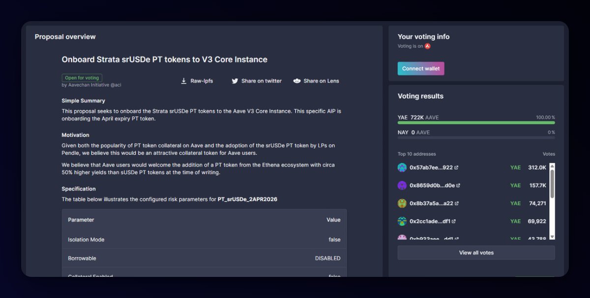Click avatar of voter 0x8b37a5a...a22

pyautogui.click(x=402, y=203)
